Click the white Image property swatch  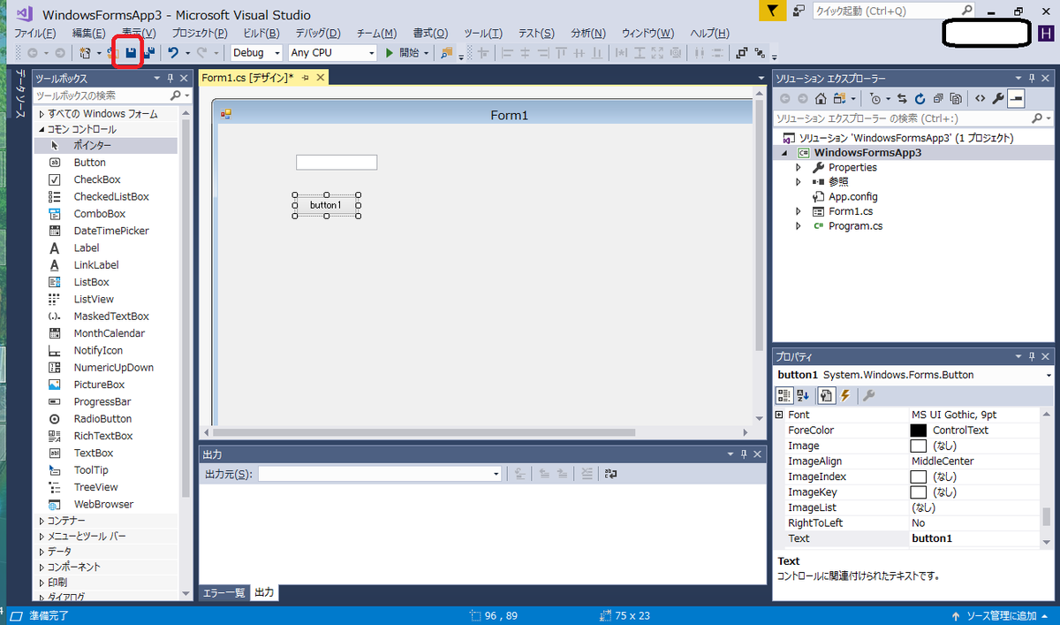point(919,446)
